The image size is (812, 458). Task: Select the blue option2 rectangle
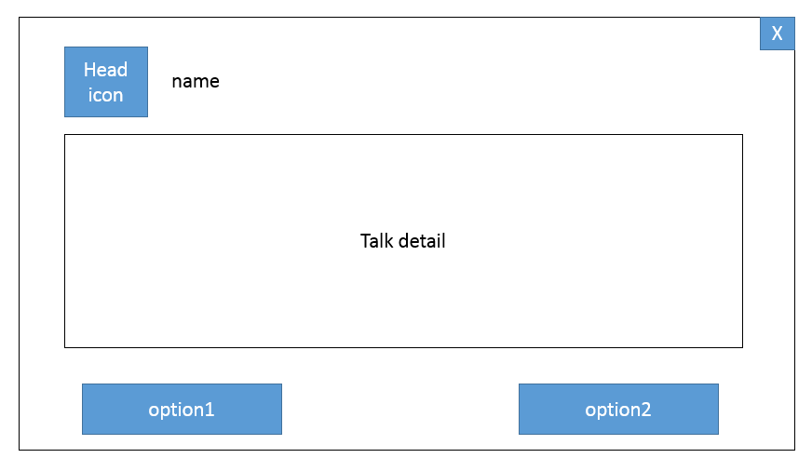click(618, 409)
